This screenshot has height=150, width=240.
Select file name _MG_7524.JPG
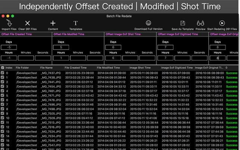(x=51, y=131)
